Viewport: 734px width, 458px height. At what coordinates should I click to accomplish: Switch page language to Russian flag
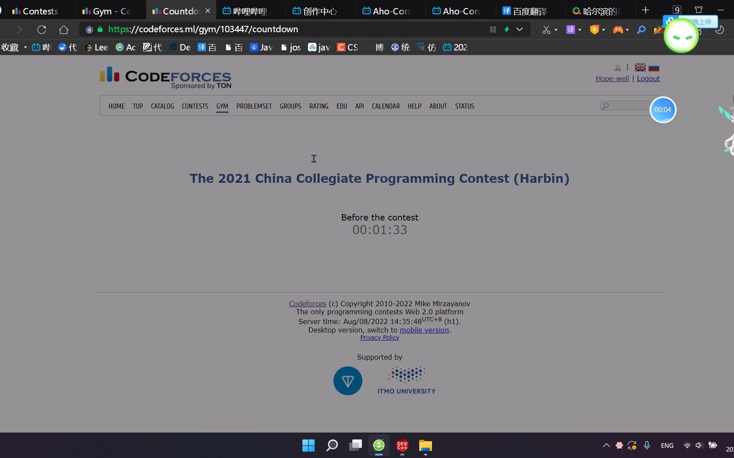tap(654, 67)
